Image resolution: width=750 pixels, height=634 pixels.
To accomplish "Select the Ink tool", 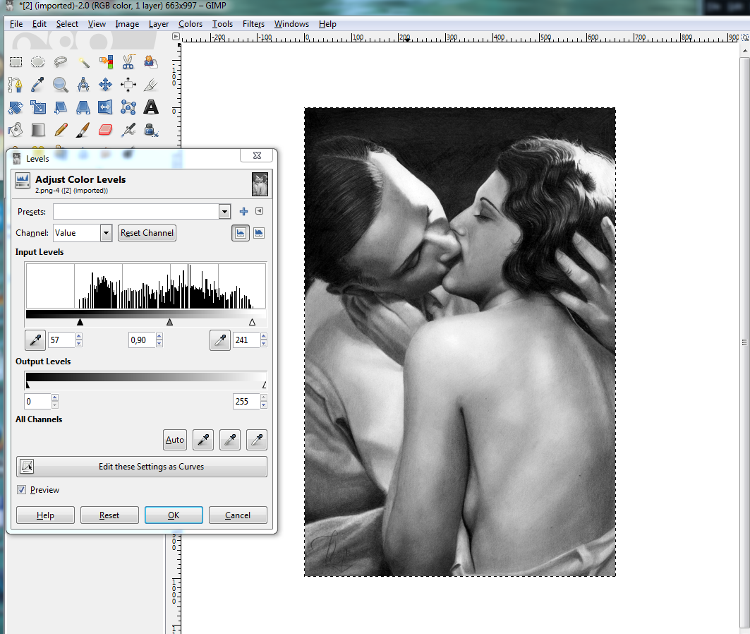I will (x=151, y=130).
